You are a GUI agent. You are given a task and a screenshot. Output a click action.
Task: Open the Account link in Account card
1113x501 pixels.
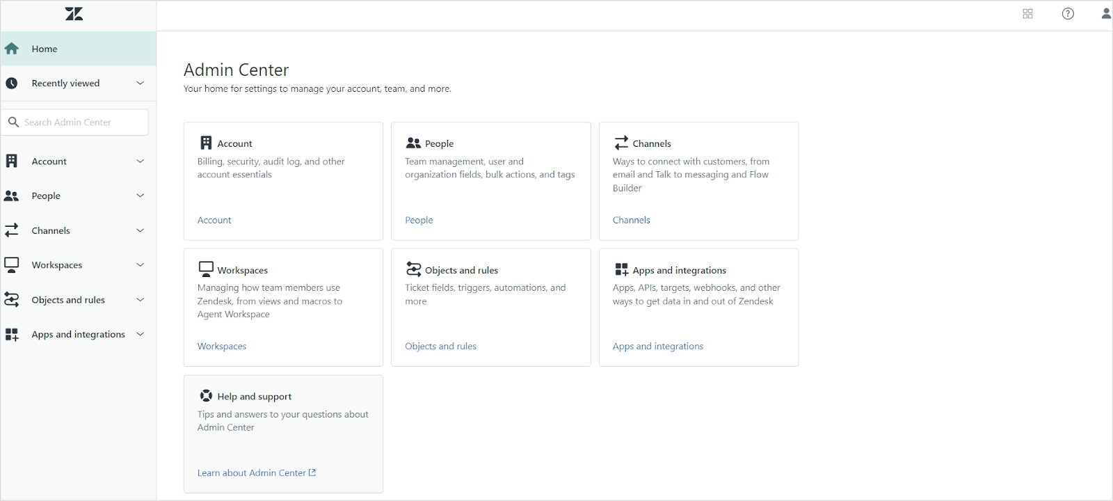pos(214,220)
